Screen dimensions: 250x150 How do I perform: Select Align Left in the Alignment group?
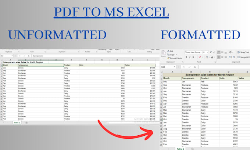(x=219, y=57)
